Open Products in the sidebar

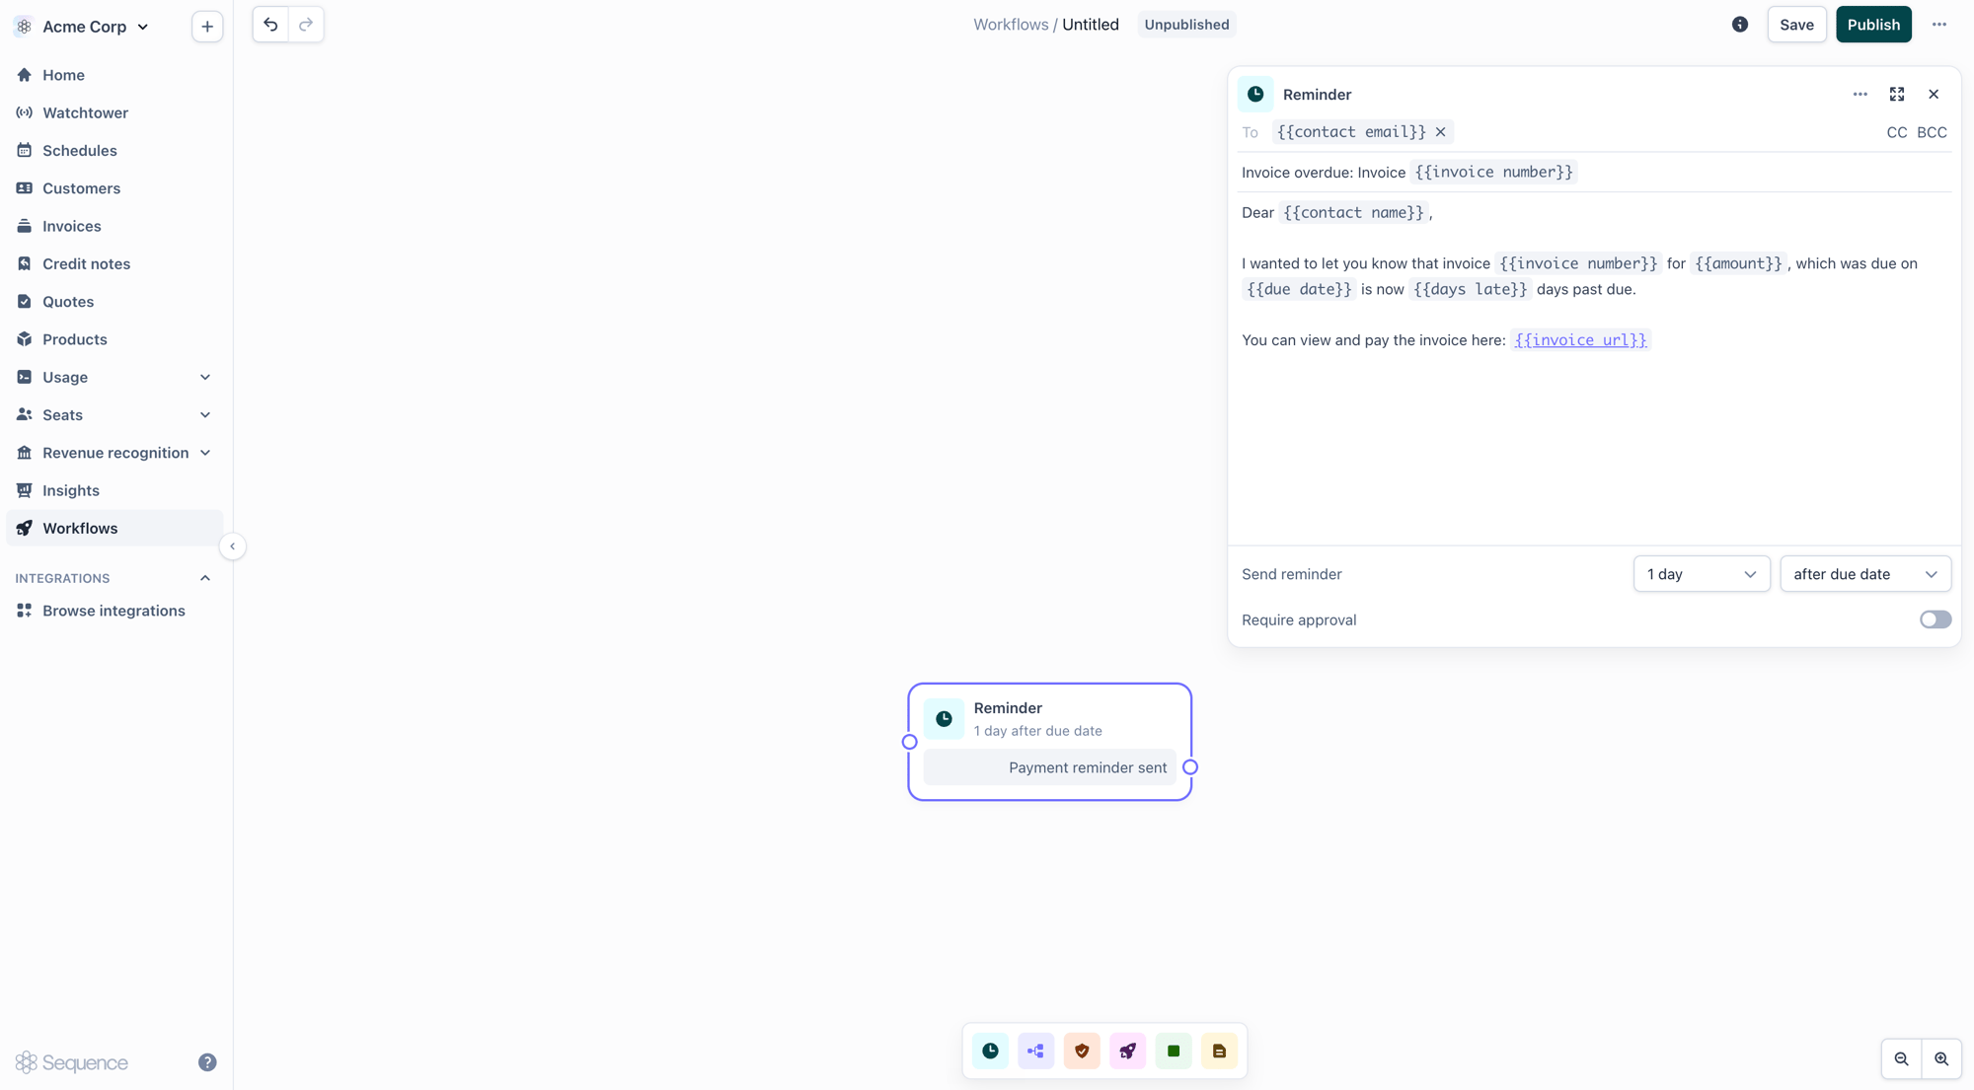[x=114, y=339]
